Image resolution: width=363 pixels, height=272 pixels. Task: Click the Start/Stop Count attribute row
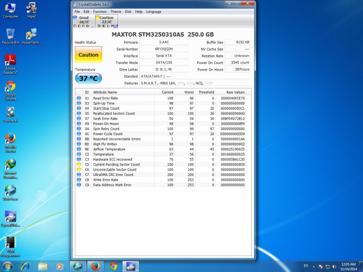[161, 108]
